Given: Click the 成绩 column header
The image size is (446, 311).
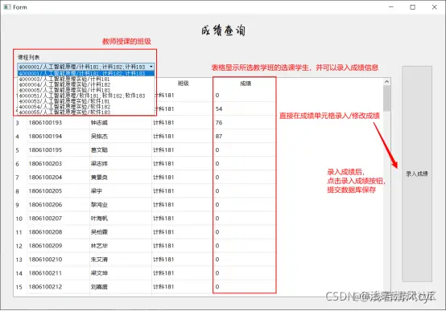Looking at the screenshot, I should coord(245,84).
